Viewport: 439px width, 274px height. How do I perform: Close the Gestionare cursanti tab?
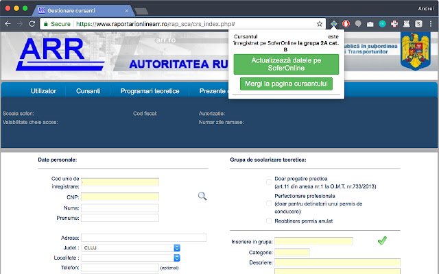126,11
